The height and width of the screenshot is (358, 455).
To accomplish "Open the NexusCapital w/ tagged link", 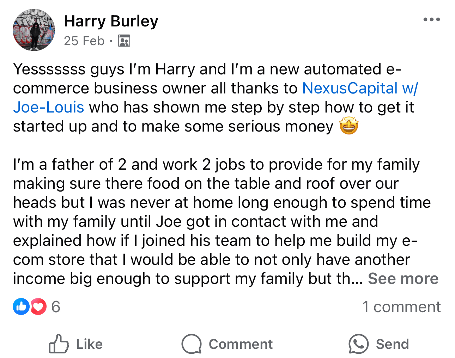I will click(360, 88).
